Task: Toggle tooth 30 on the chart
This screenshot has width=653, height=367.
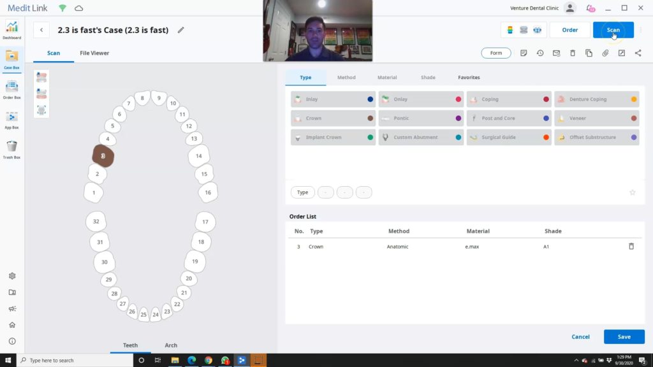Action: pyautogui.click(x=104, y=262)
